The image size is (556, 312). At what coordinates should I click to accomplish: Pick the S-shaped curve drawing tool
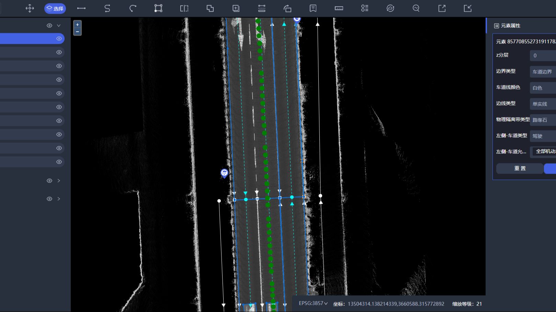tap(107, 9)
